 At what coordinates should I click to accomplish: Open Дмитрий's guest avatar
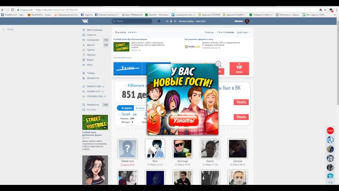point(238,149)
